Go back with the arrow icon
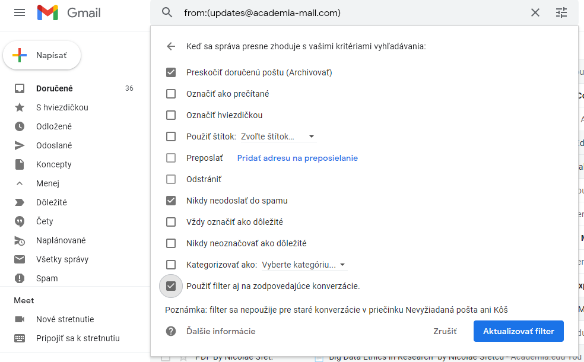 click(x=171, y=46)
